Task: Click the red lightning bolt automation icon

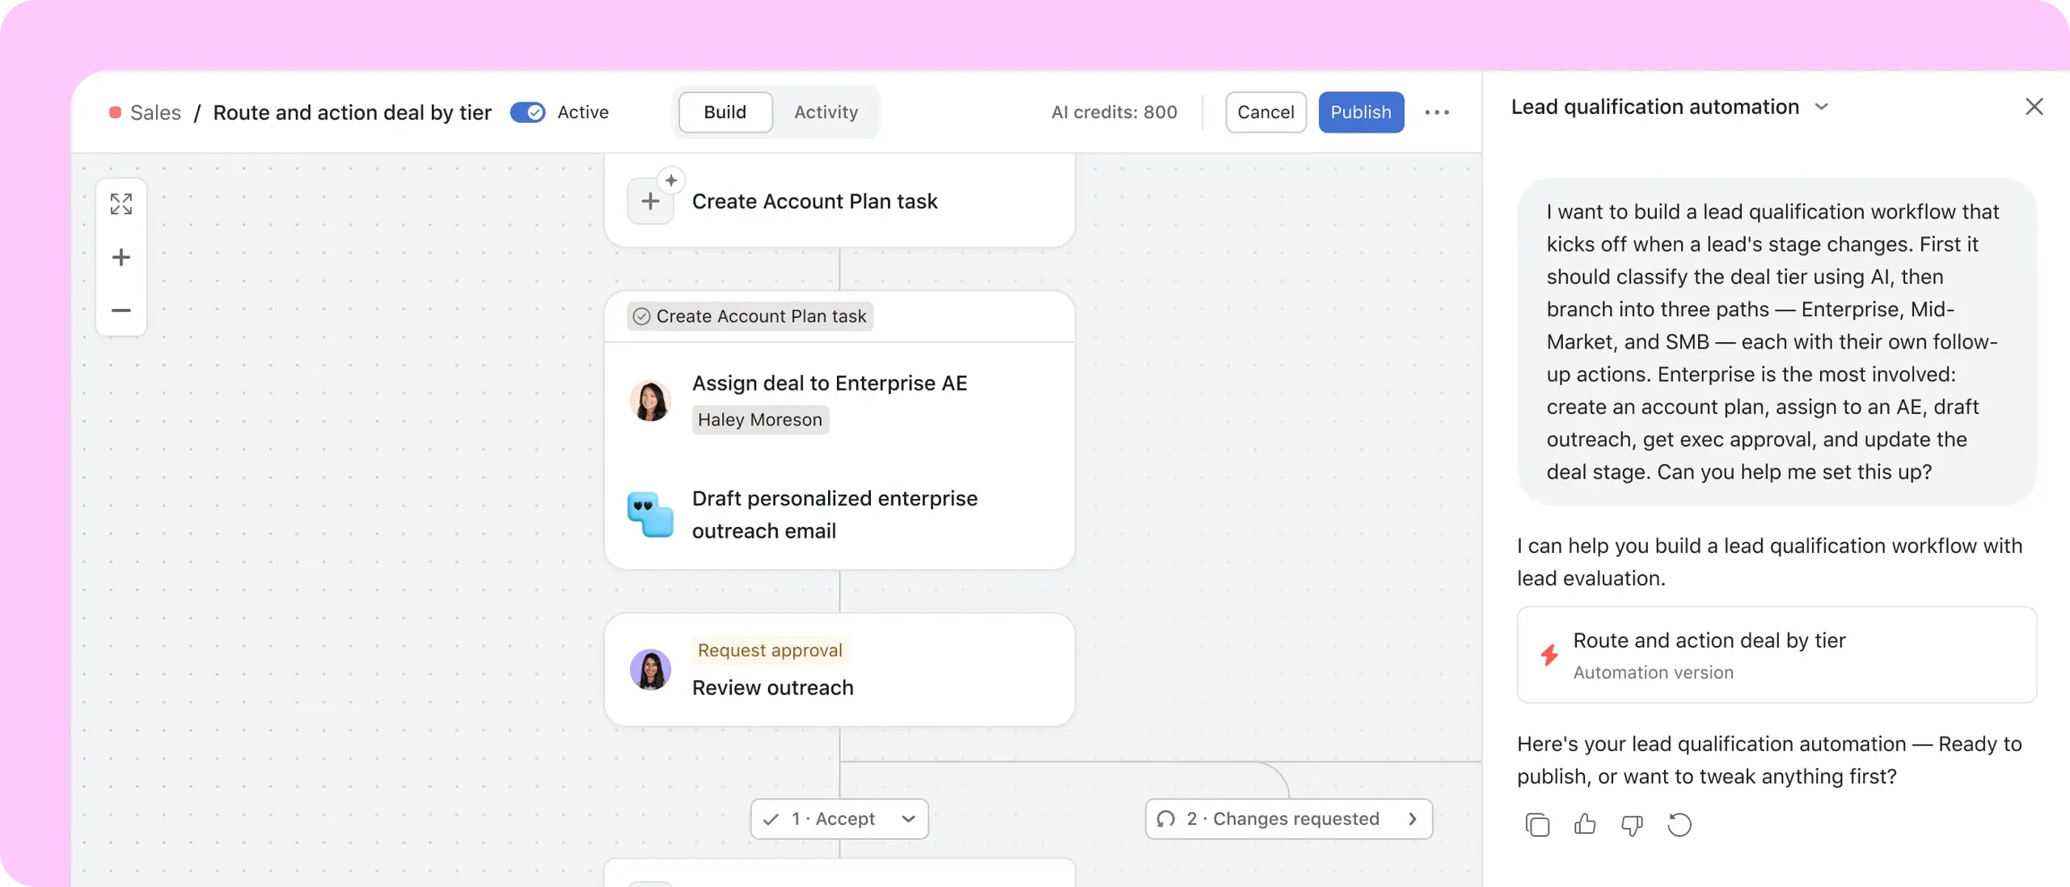Action: coord(1549,655)
